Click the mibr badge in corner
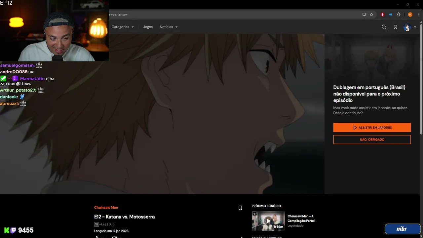 point(402,229)
